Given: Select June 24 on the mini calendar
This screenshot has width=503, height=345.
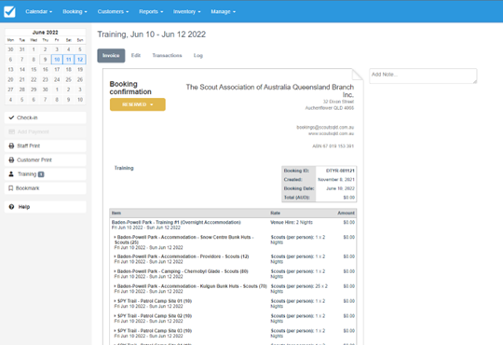Looking at the screenshot, I should [57, 79].
